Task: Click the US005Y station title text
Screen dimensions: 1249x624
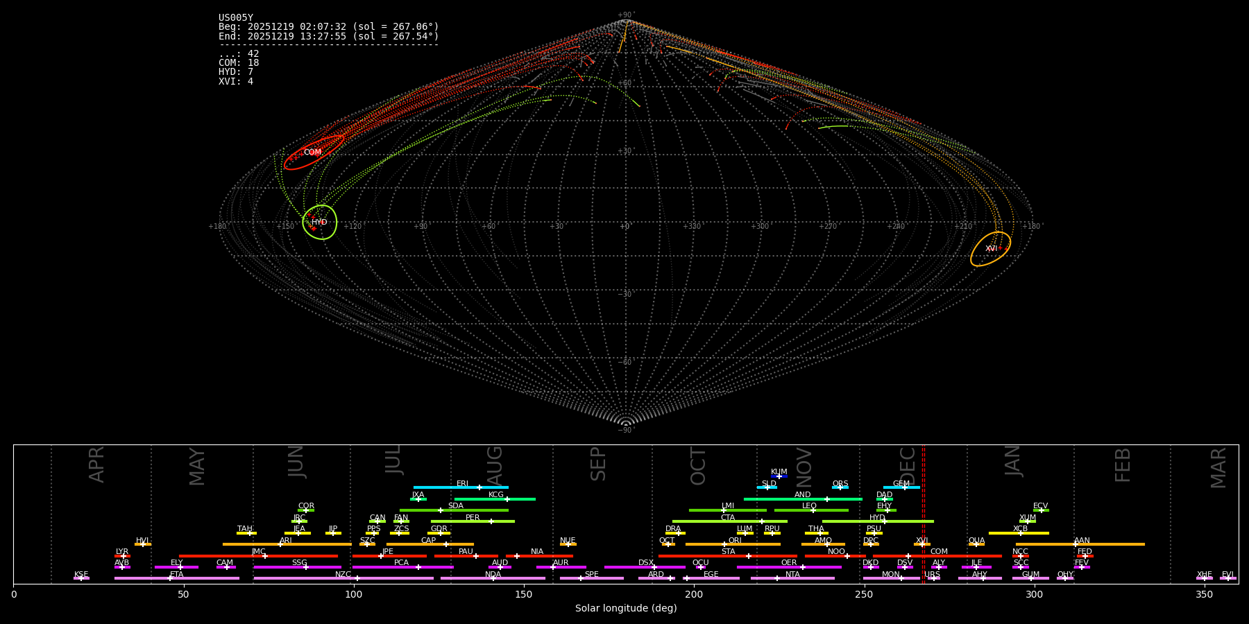Action: pyautogui.click(x=236, y=18)
